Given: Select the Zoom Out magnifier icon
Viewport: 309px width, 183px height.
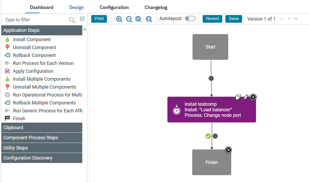Looking at the screenshot, I should pos(129,19).
